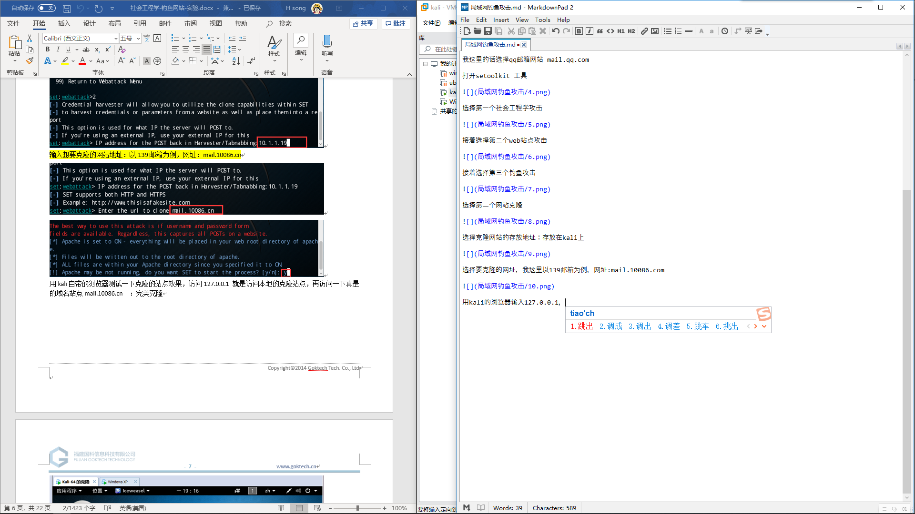Viewport: 915px width, 514px height.
Task: Clear all formatting in Word
Action: [x=122, y=49]
